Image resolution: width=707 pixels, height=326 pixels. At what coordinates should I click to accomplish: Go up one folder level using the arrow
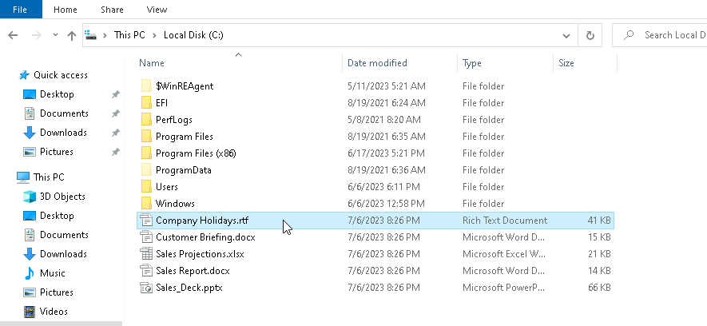click(71, 35)
